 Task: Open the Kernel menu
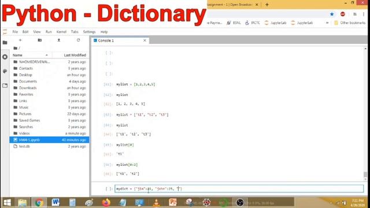point(61,32)
